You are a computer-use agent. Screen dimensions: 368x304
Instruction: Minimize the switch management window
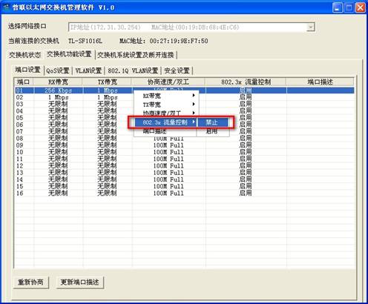point(338,7)
